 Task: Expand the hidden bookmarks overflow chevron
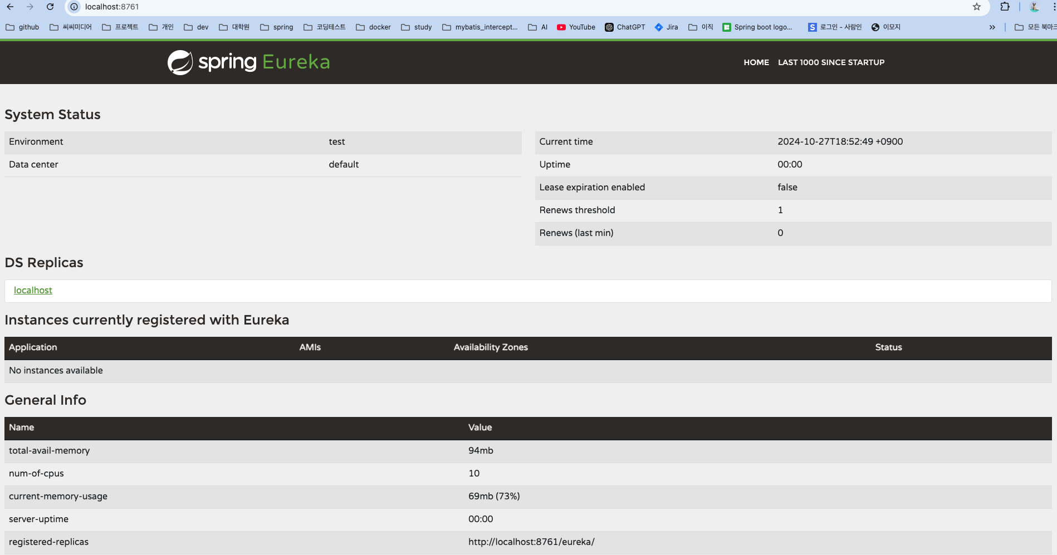992,27
